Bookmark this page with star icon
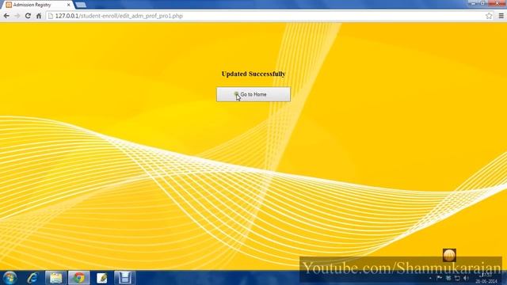 click(x=489, y=16)
